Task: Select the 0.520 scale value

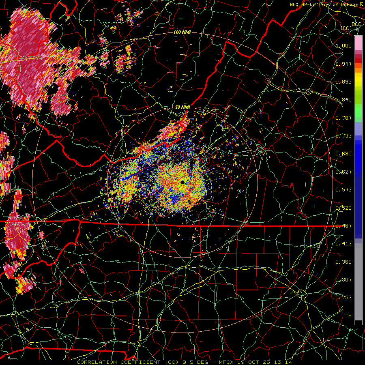Action: [344, 208]
